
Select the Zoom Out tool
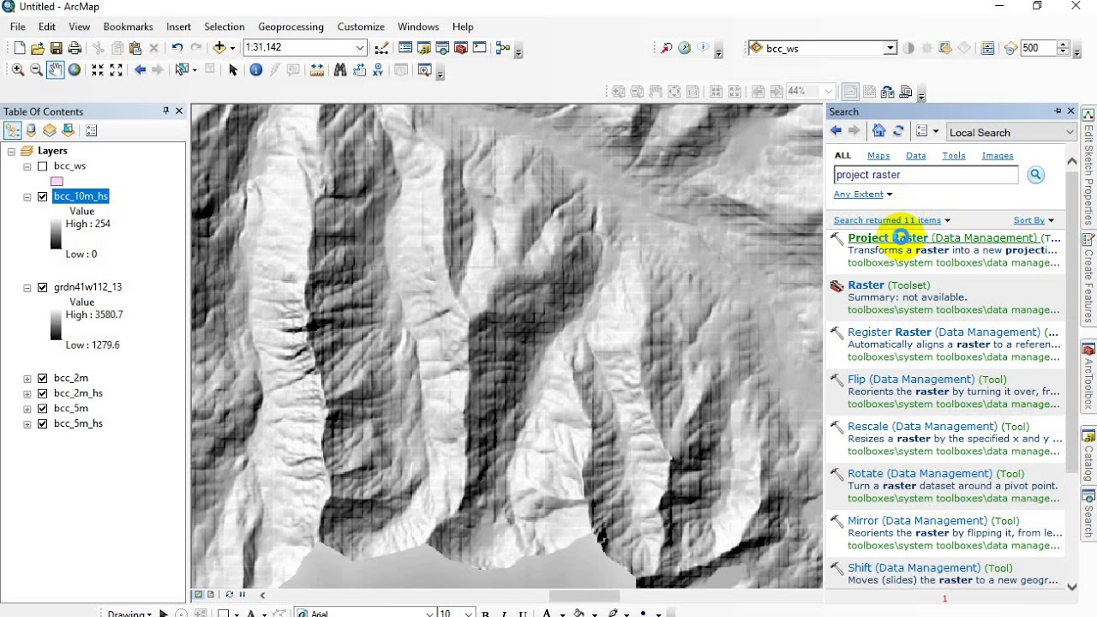[36, 70]
